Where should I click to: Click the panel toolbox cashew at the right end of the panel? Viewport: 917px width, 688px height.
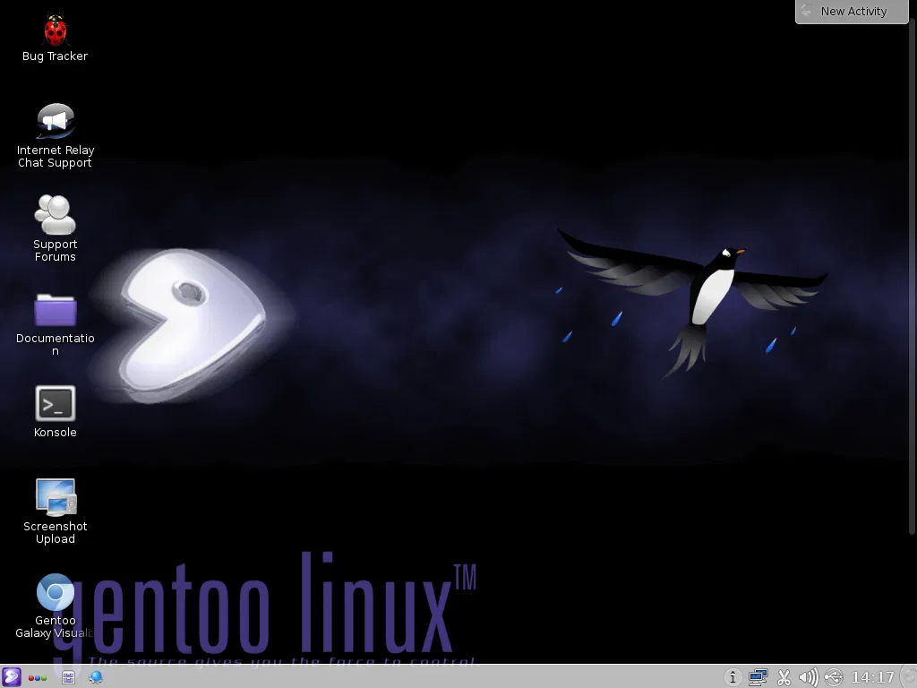pyautogui.click(x=910, y=677)
